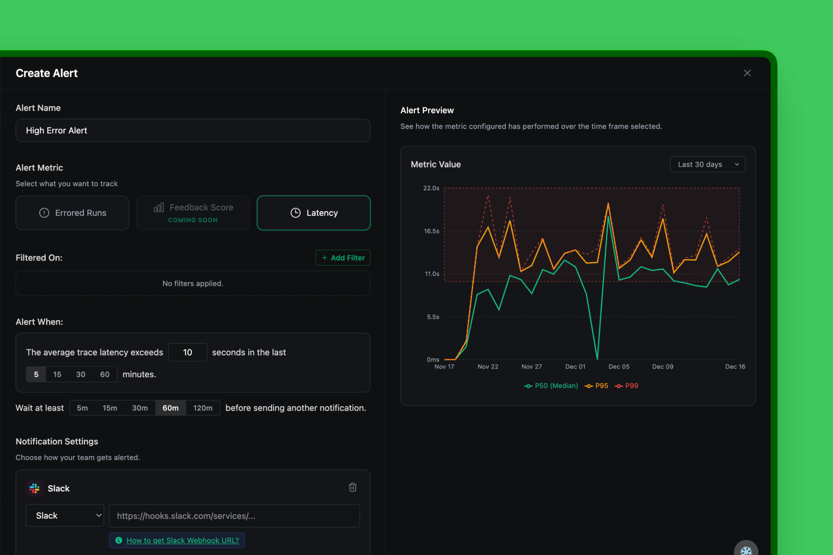The height and width of the screenshot is (555, 833).
Task: Click the Slack webhook URL input field
Action: [234, 516]
